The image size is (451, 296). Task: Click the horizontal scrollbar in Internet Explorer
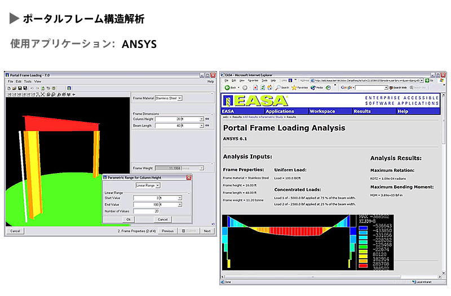pos(312,277)
